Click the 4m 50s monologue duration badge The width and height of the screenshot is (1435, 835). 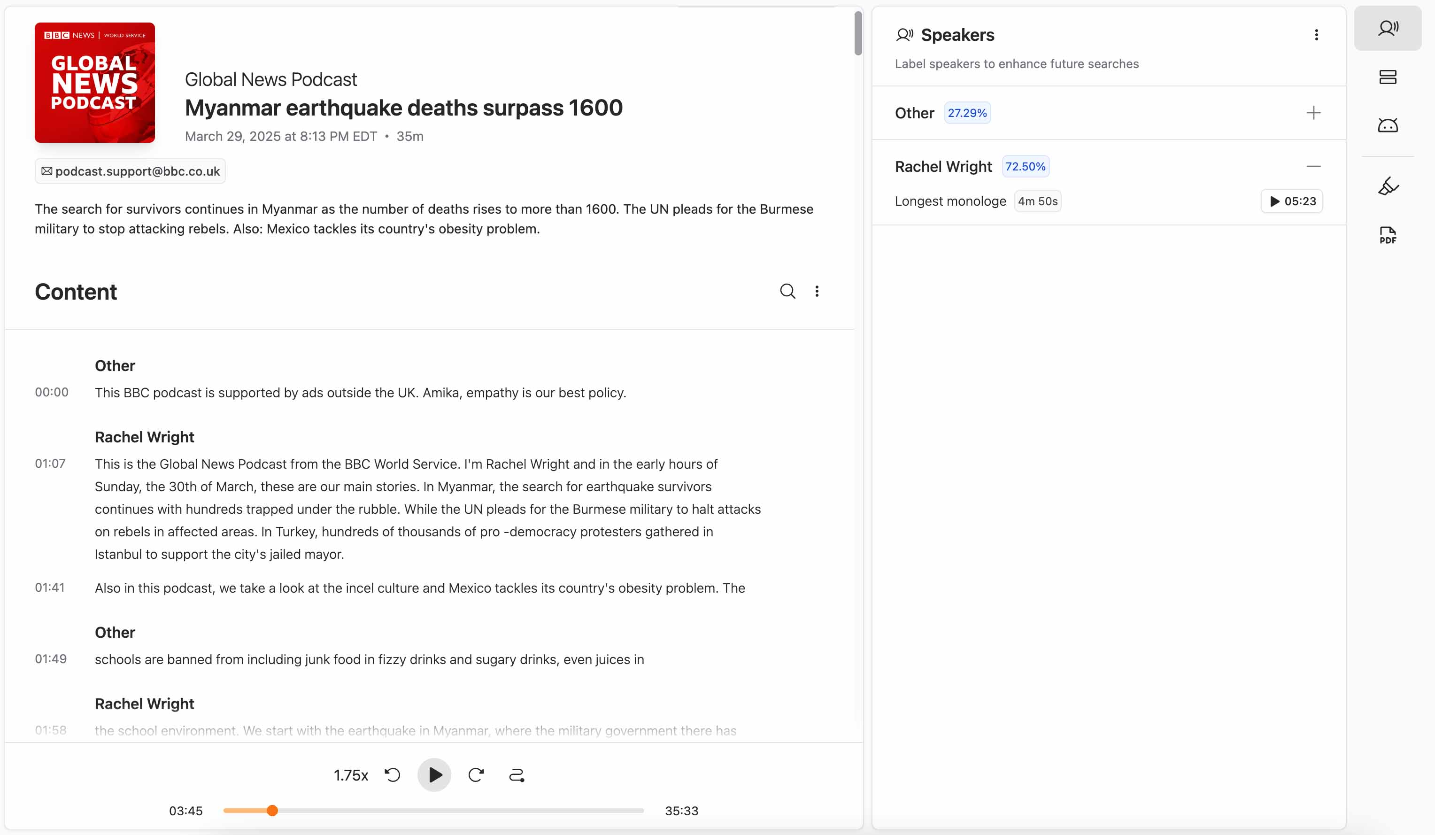(1038, 201)
